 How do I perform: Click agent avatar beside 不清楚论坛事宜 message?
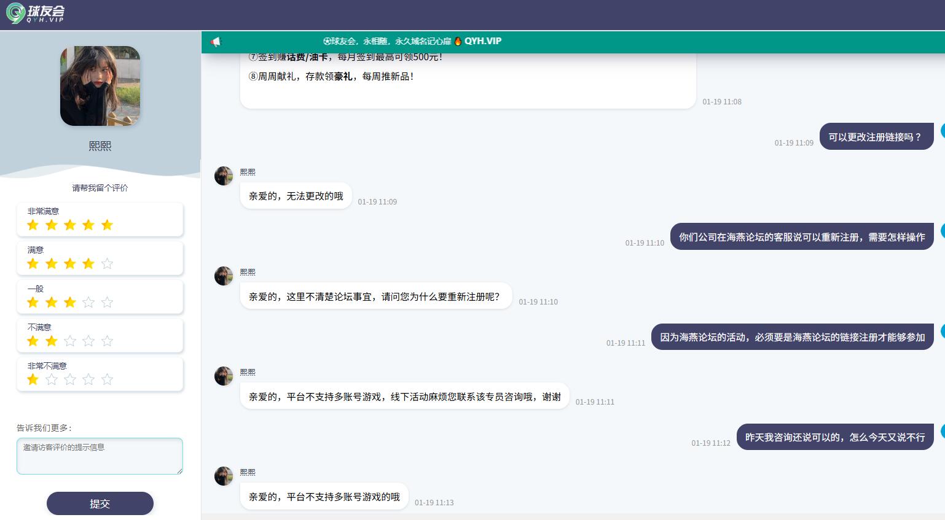[x=224, y=276]
